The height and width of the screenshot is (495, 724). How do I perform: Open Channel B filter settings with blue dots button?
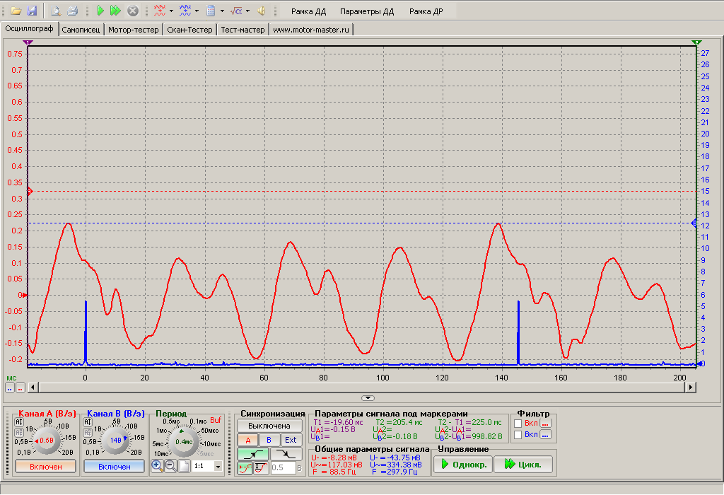[546, 434]
